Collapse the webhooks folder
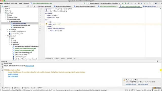This screenshot has height=91, width=162. (x=10, y=44)
